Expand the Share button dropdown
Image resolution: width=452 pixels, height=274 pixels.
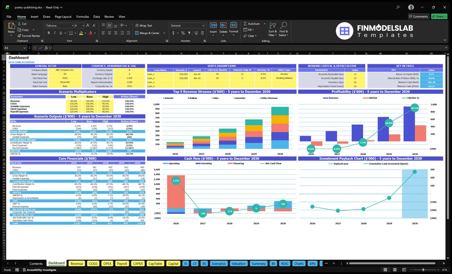pos(446,17)
